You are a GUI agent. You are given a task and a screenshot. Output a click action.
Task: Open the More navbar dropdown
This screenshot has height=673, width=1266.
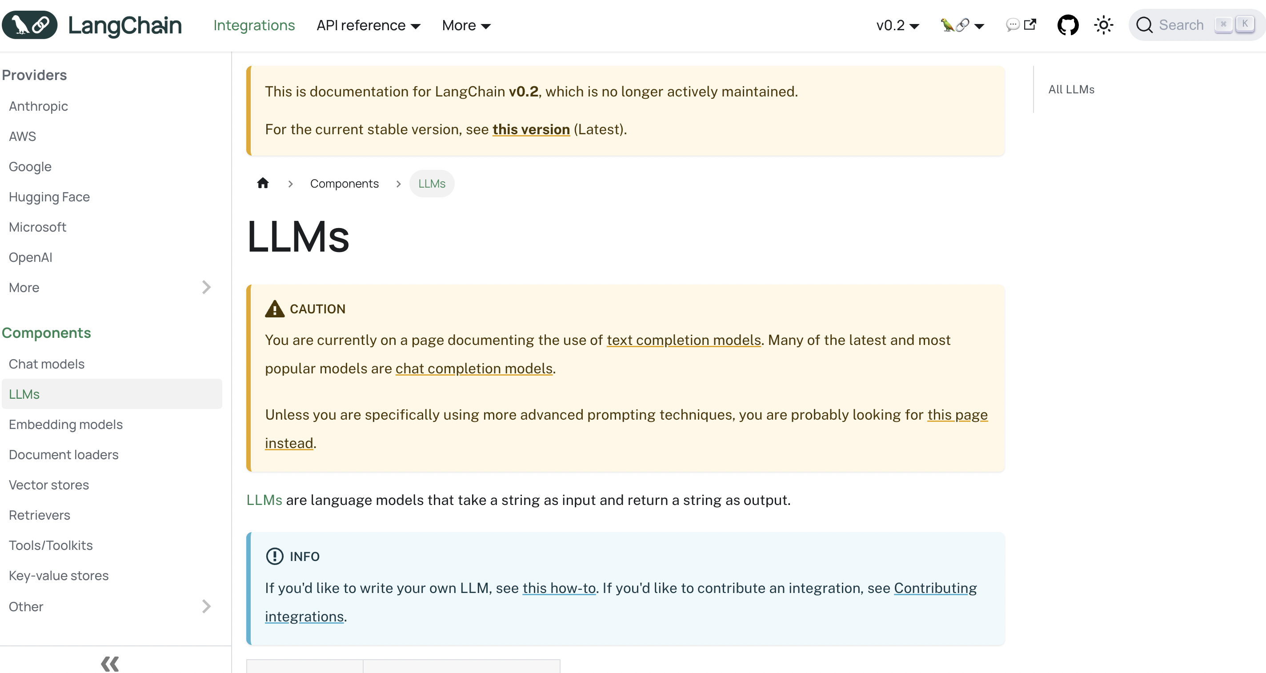[466, 25]
